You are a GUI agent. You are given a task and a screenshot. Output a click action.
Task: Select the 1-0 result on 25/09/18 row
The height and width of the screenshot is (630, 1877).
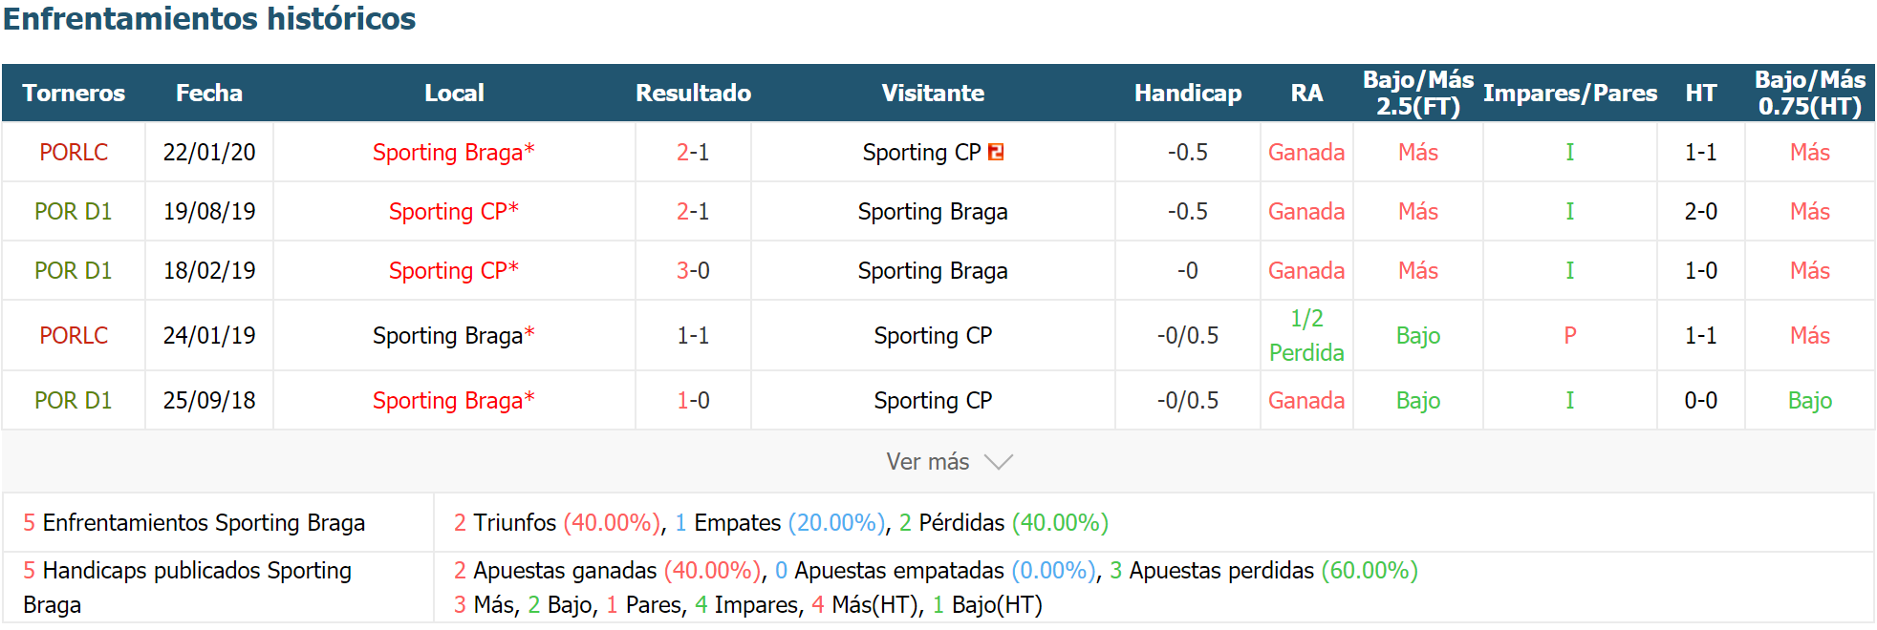693,400
